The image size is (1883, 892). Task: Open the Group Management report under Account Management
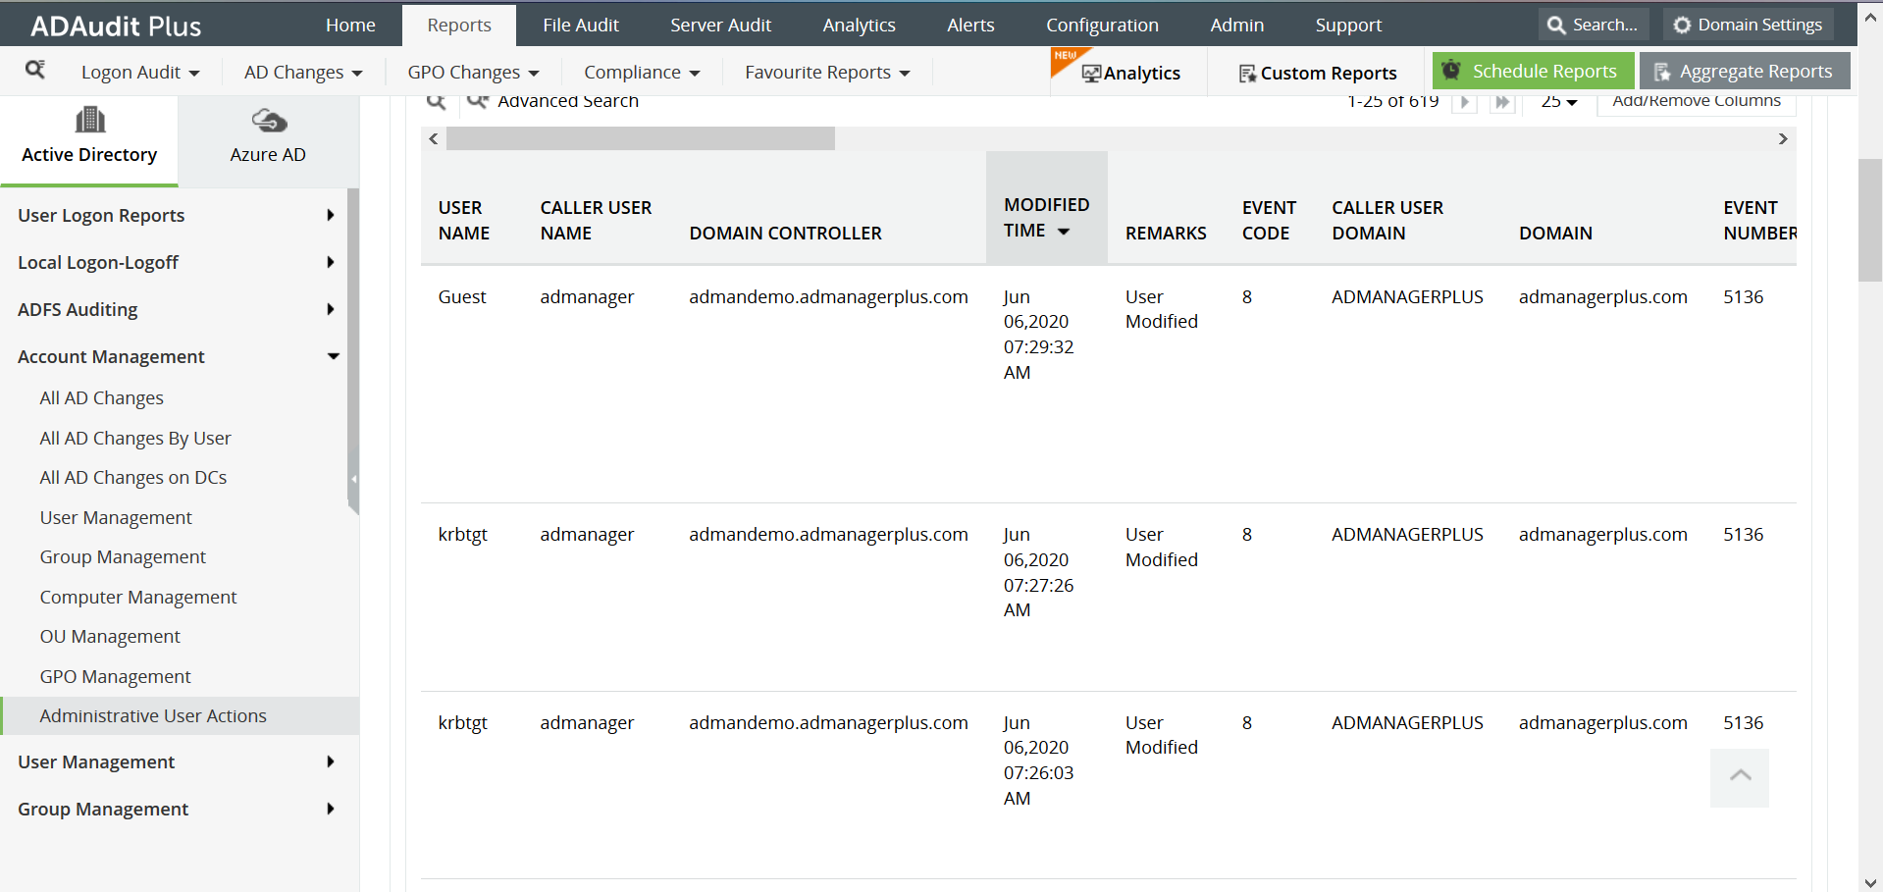(x=123, y=557)
